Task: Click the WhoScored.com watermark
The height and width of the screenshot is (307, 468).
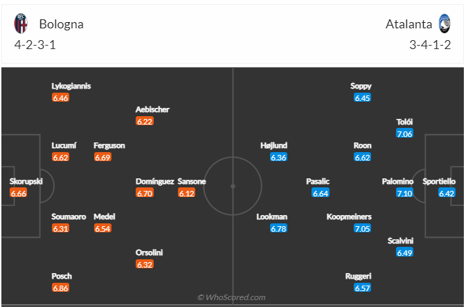Action: tap(231, 297)
